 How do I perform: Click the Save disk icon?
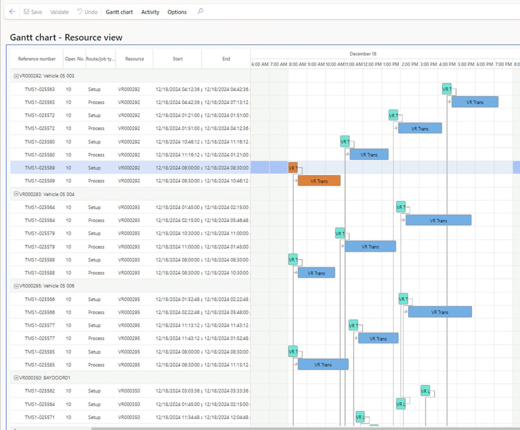[x=27, y=12]
